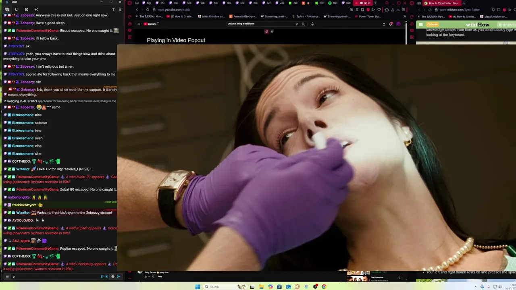Viewport: 516px width, 290px height.
Task: Start YouTube voice search microphone
Action: coord(312,24)
